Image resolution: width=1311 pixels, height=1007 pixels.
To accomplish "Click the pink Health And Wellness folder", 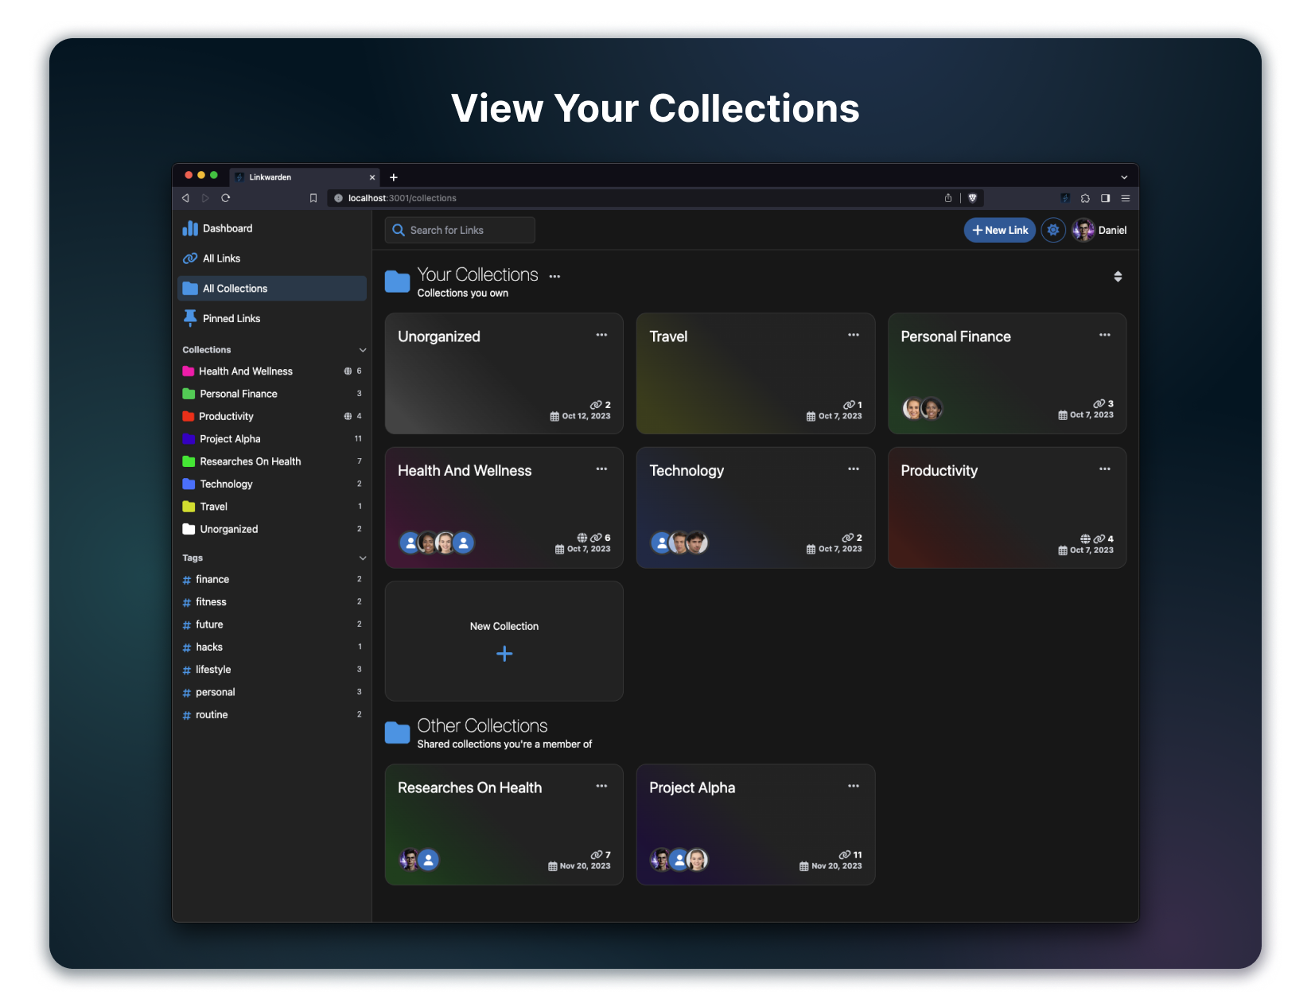I will pos(189,371).
